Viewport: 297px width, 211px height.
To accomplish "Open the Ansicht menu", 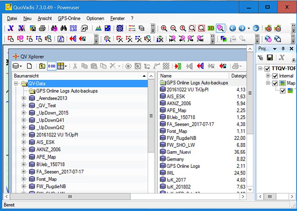I will [x=45, y=18].
